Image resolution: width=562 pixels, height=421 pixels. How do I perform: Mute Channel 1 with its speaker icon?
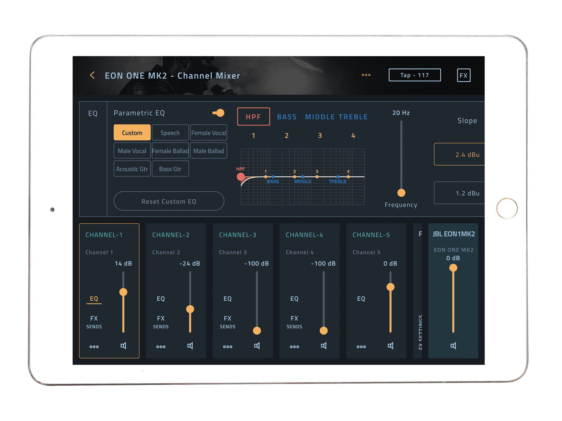[x=123, y=346]
